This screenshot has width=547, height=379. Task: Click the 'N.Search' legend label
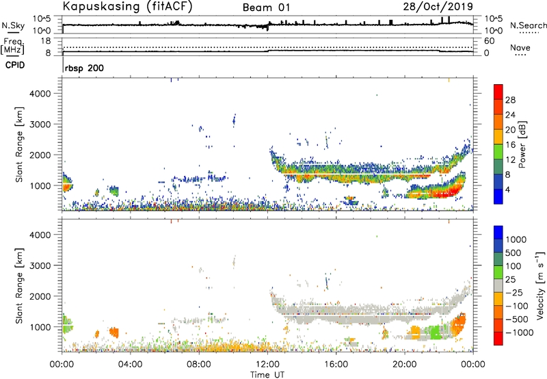(x=528, y=25)
